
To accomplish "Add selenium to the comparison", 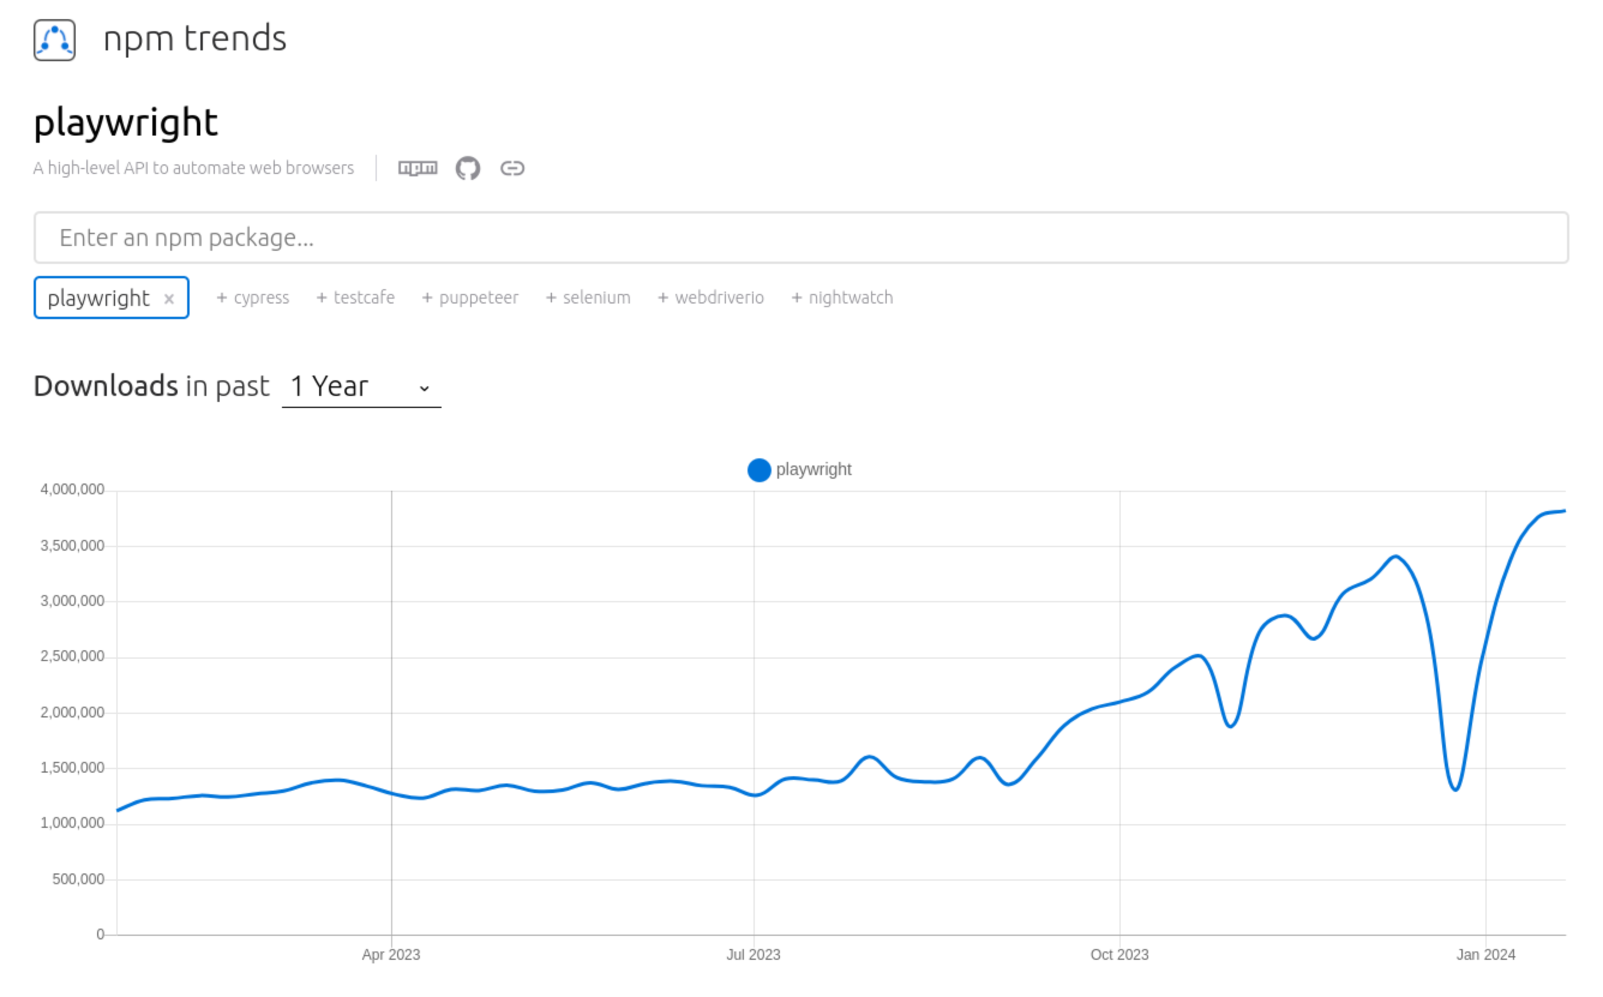I will point(589,298).
